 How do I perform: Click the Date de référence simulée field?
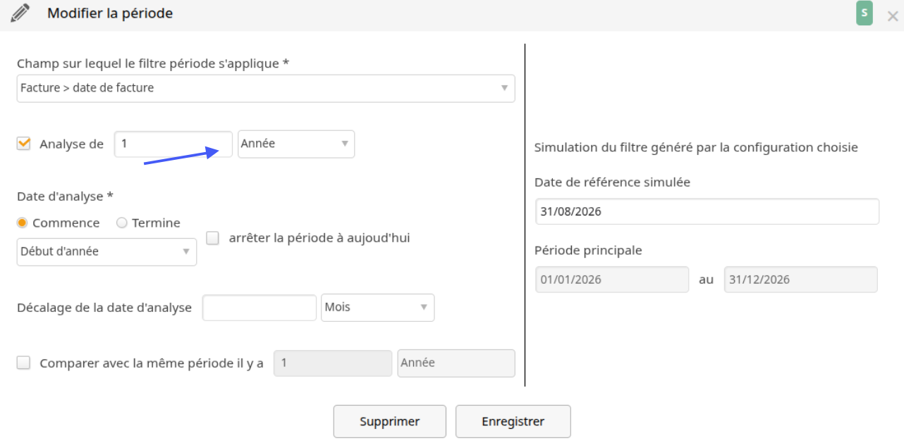(707, 211)
